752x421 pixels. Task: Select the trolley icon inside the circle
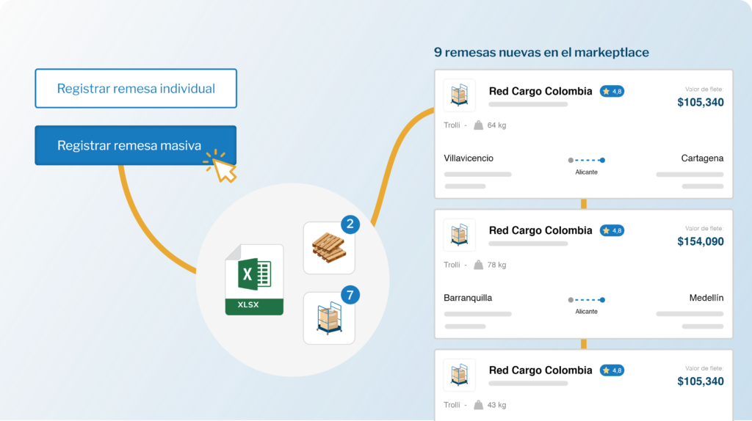click(x=329, y=318)
